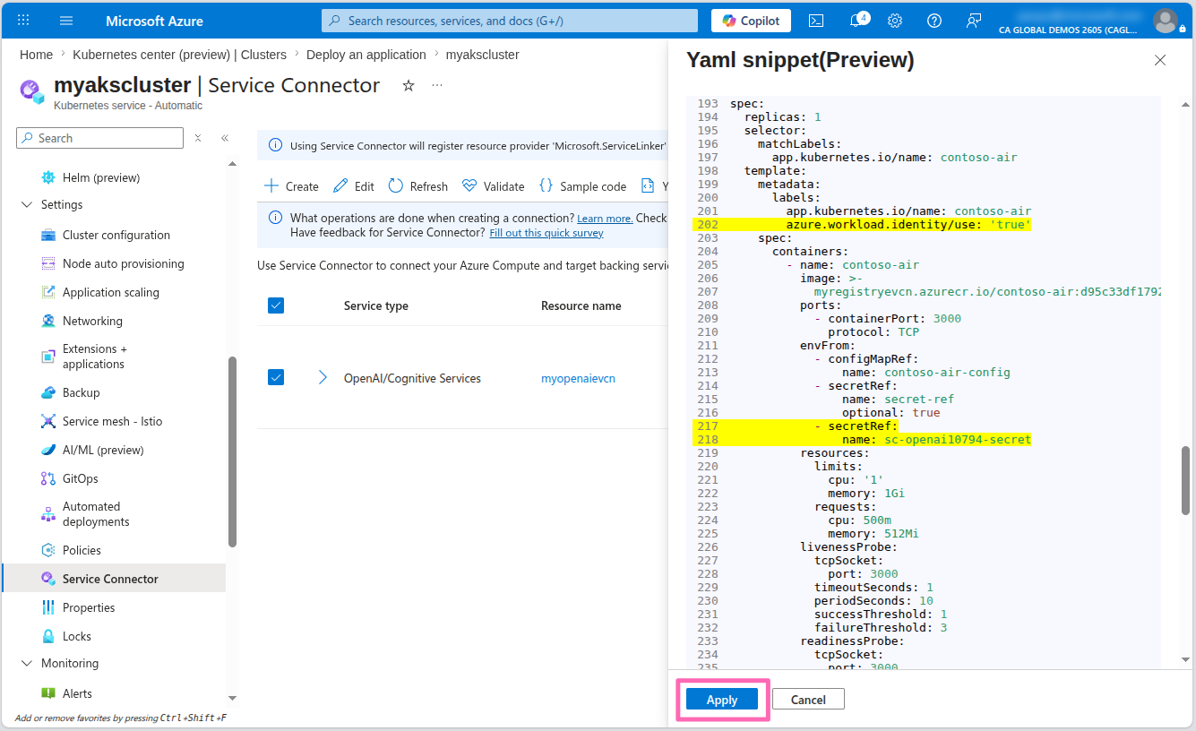The image size is (1196, 731).
Task: Click the Apply button
Action: pyautogui.click(x=721, y=700)
